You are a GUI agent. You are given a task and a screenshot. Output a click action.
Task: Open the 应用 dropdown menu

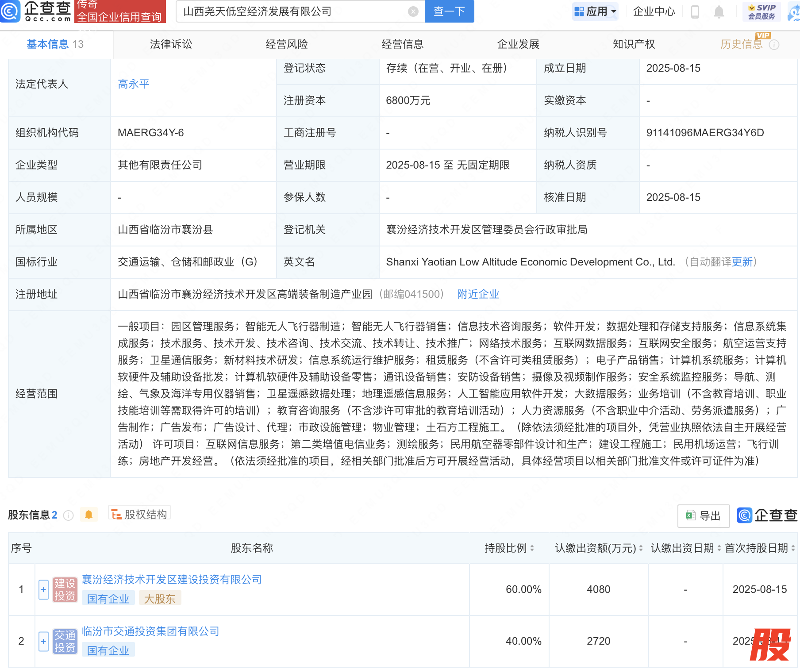(595, 12)
